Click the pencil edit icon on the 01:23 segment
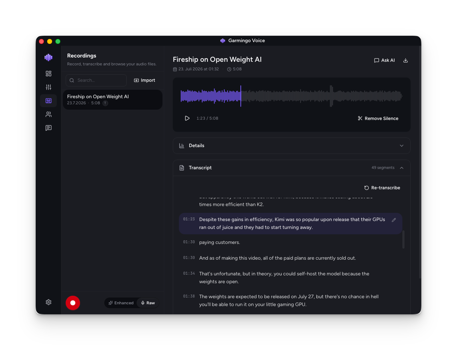Viewport: 457px width, 350px height. 394,220
